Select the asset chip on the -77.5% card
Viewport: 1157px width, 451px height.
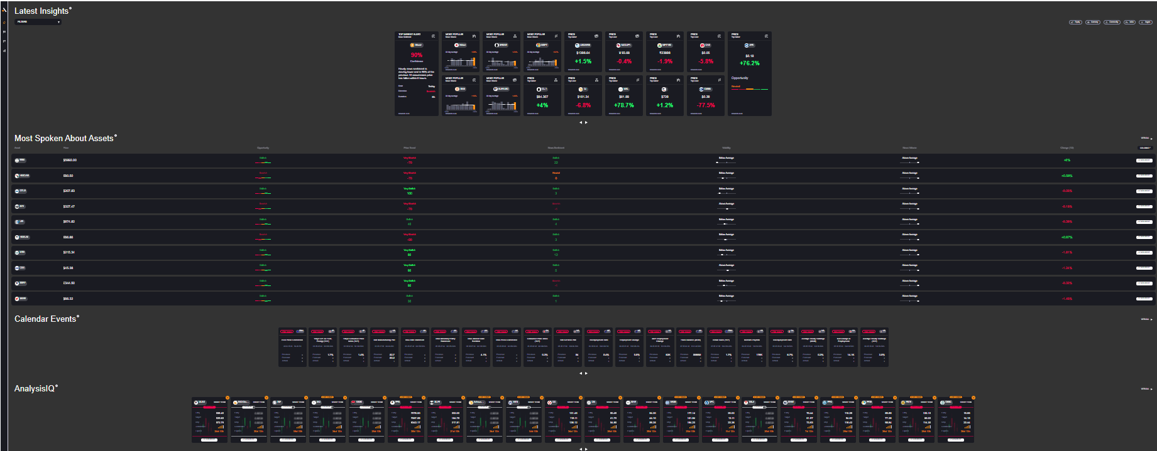705,89
